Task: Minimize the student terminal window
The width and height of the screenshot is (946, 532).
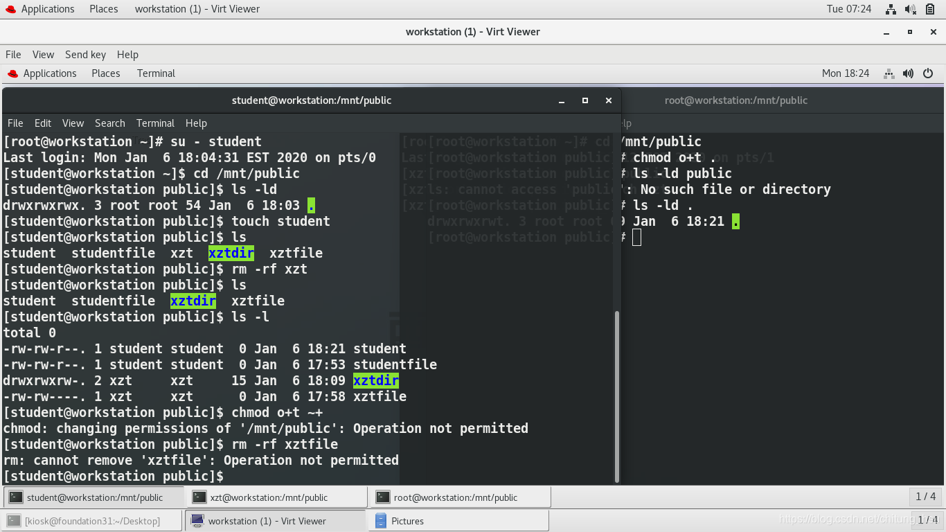Action: coord(562,100)
